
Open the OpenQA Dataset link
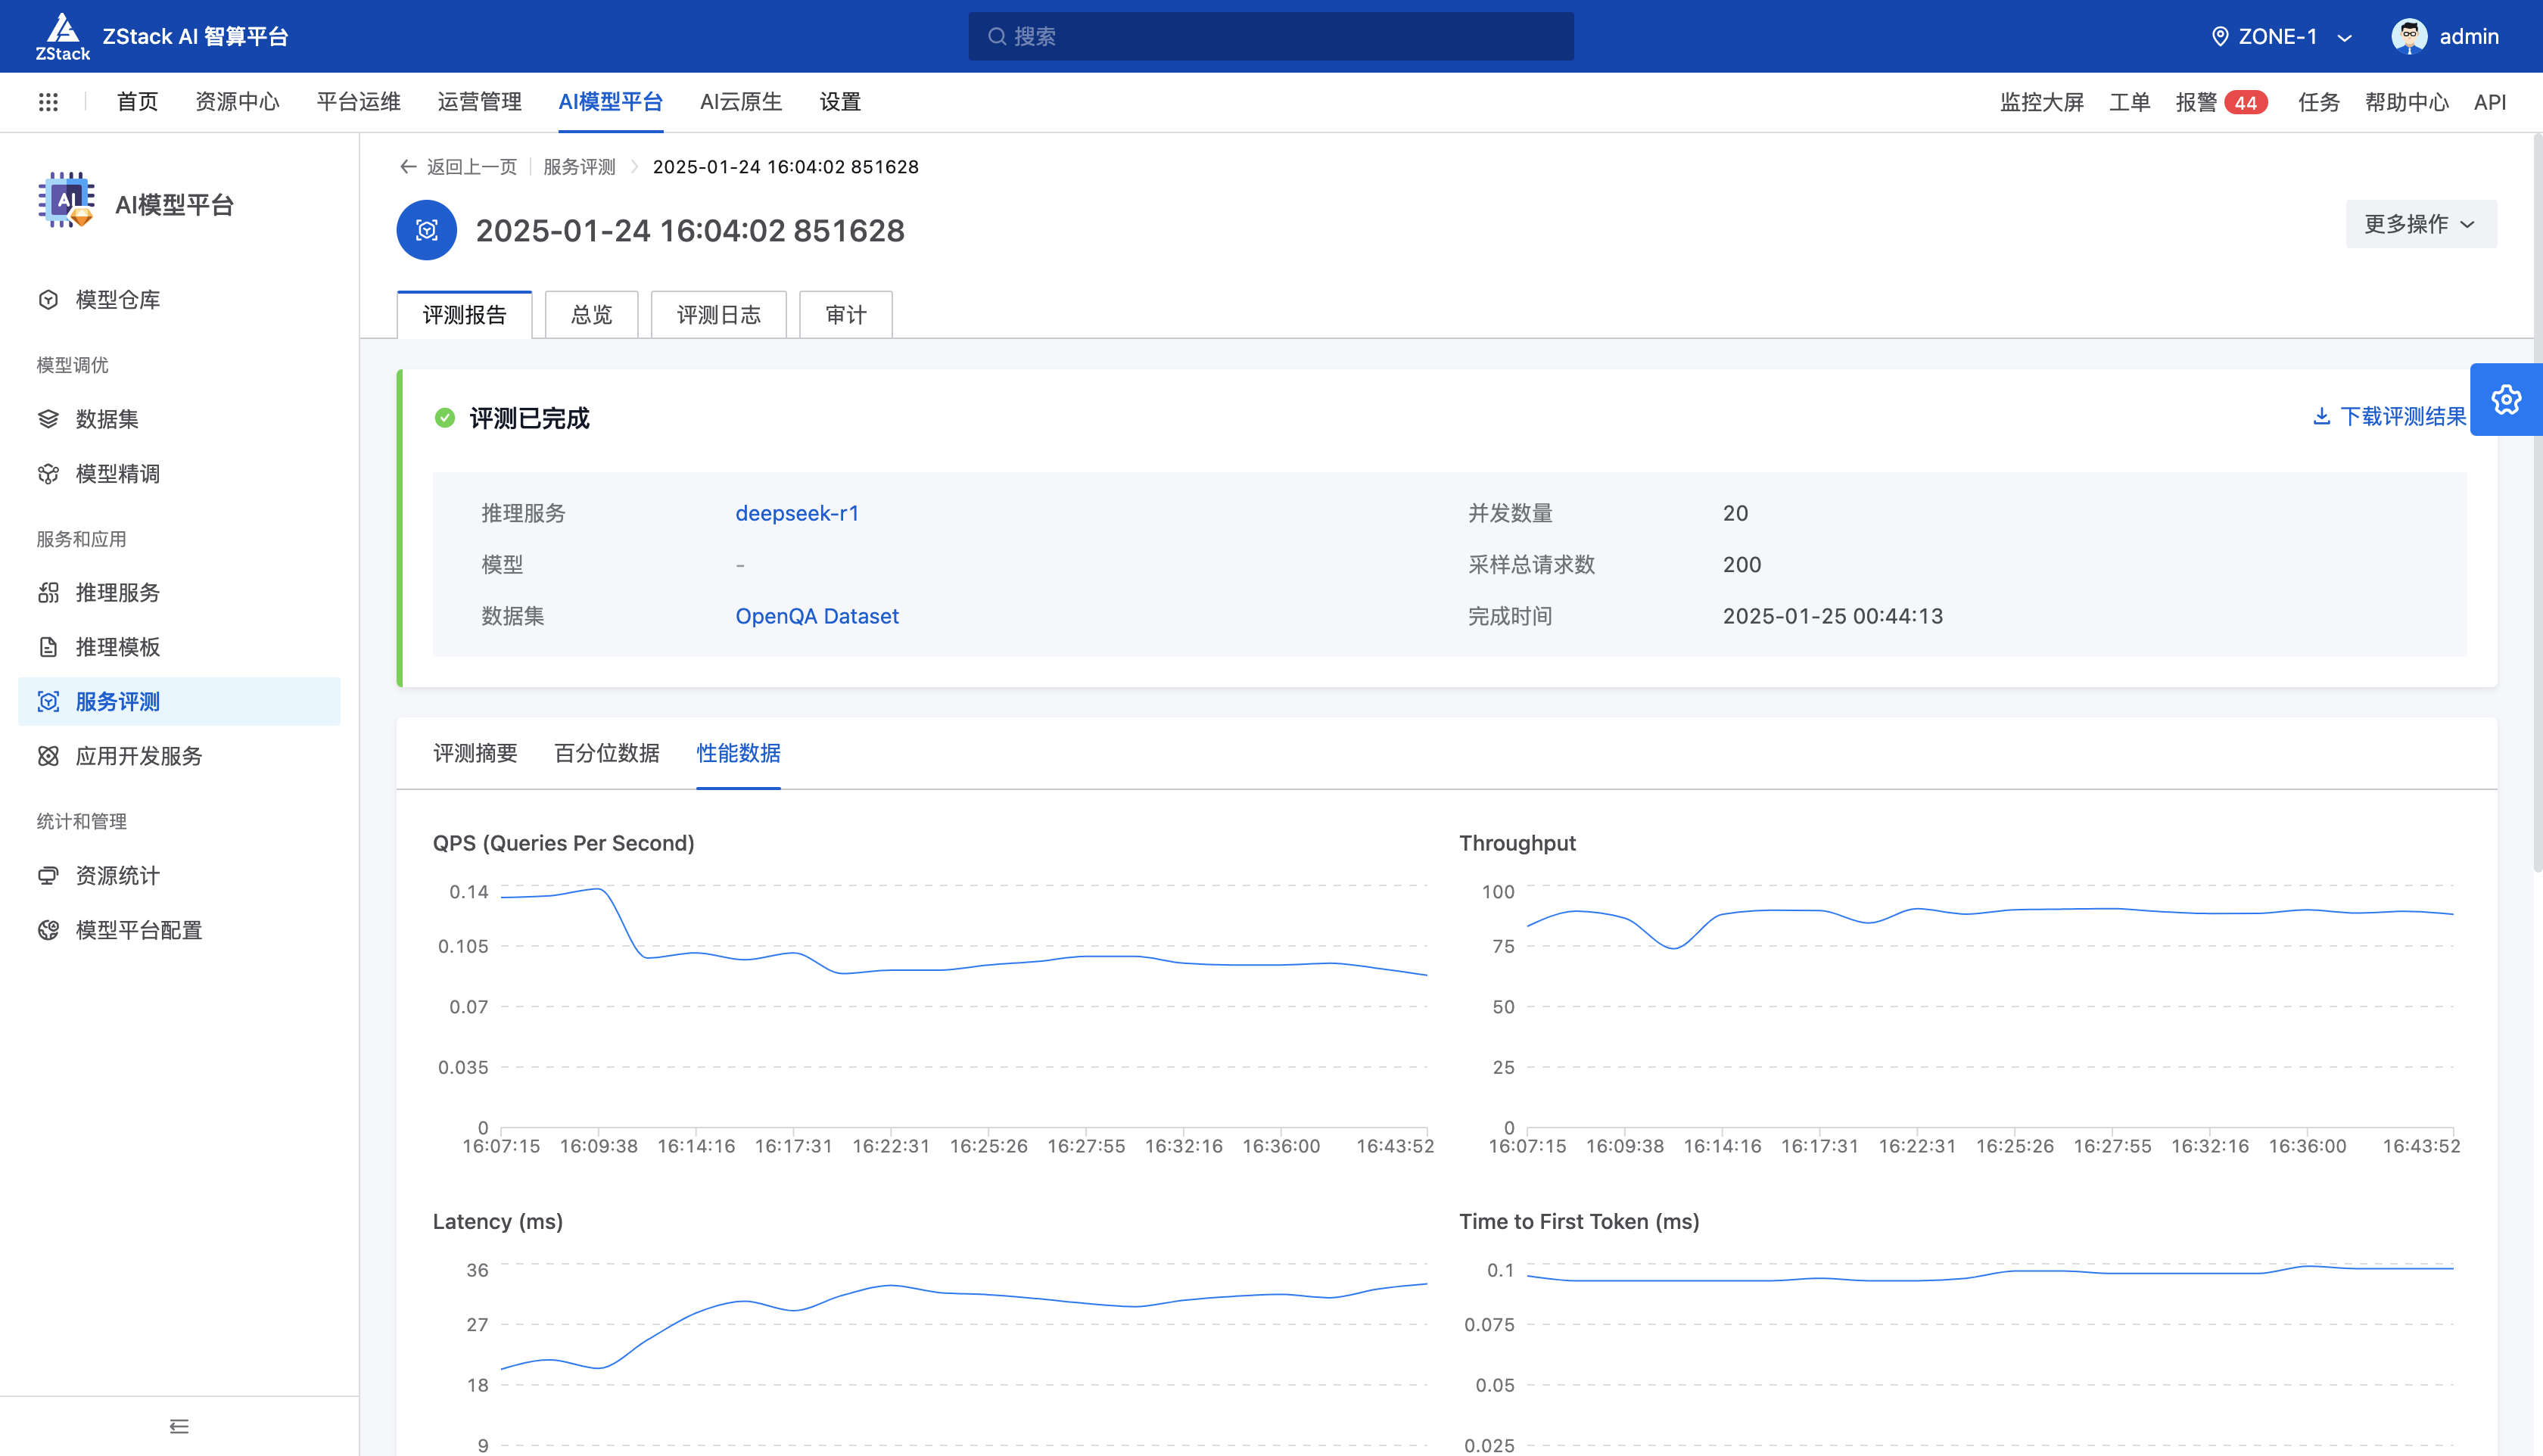coord(816,616)
